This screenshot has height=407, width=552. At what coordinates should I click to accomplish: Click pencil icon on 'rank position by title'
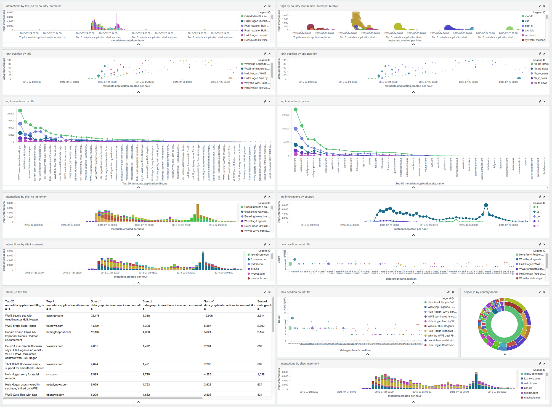[265, 54]
